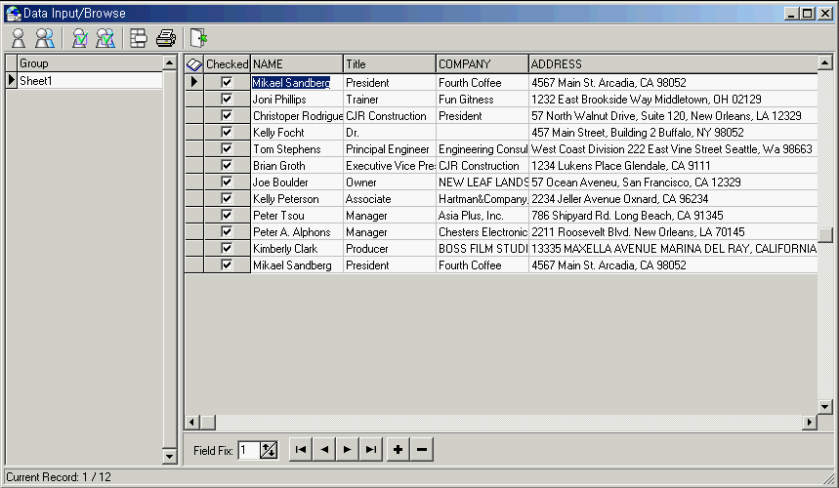Click the COMPANY column header

(x=482, y=64)
